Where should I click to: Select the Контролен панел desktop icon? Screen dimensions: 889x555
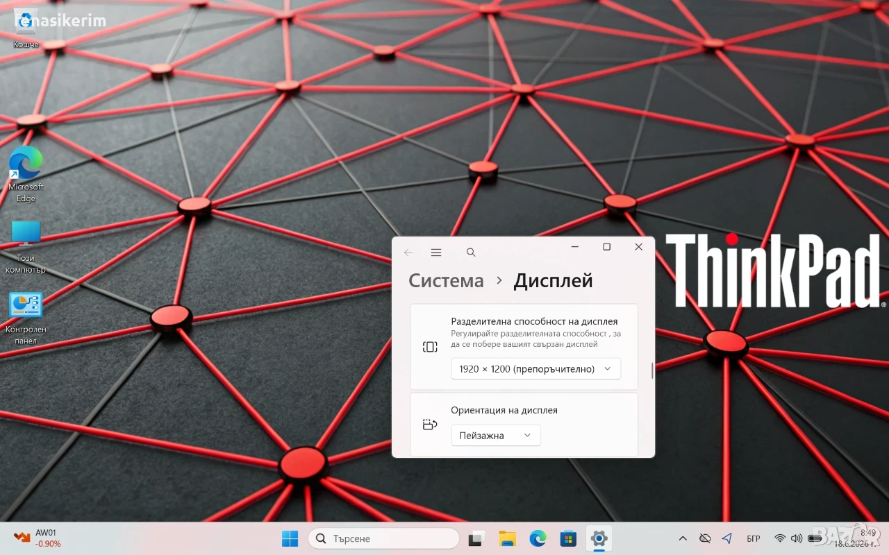[x=26, y=318]
